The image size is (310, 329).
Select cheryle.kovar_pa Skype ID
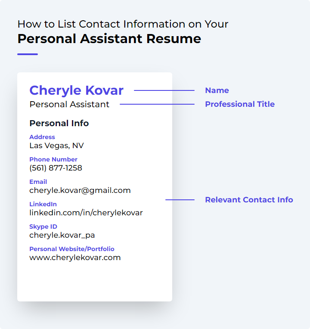click(62, 235)
